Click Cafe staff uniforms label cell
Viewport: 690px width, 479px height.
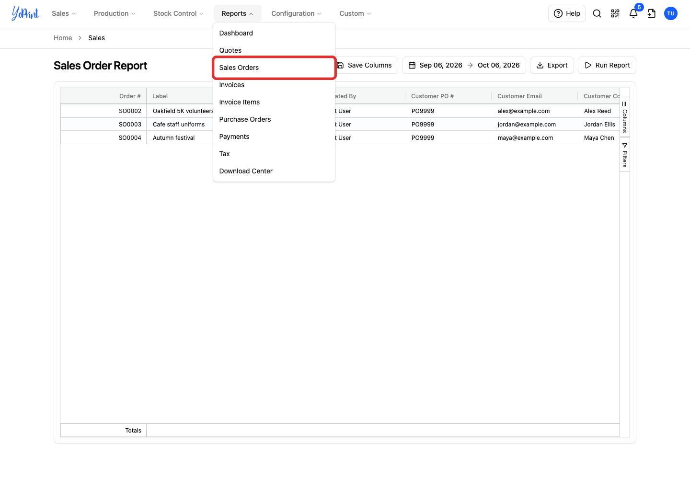(x=180, y=124)
